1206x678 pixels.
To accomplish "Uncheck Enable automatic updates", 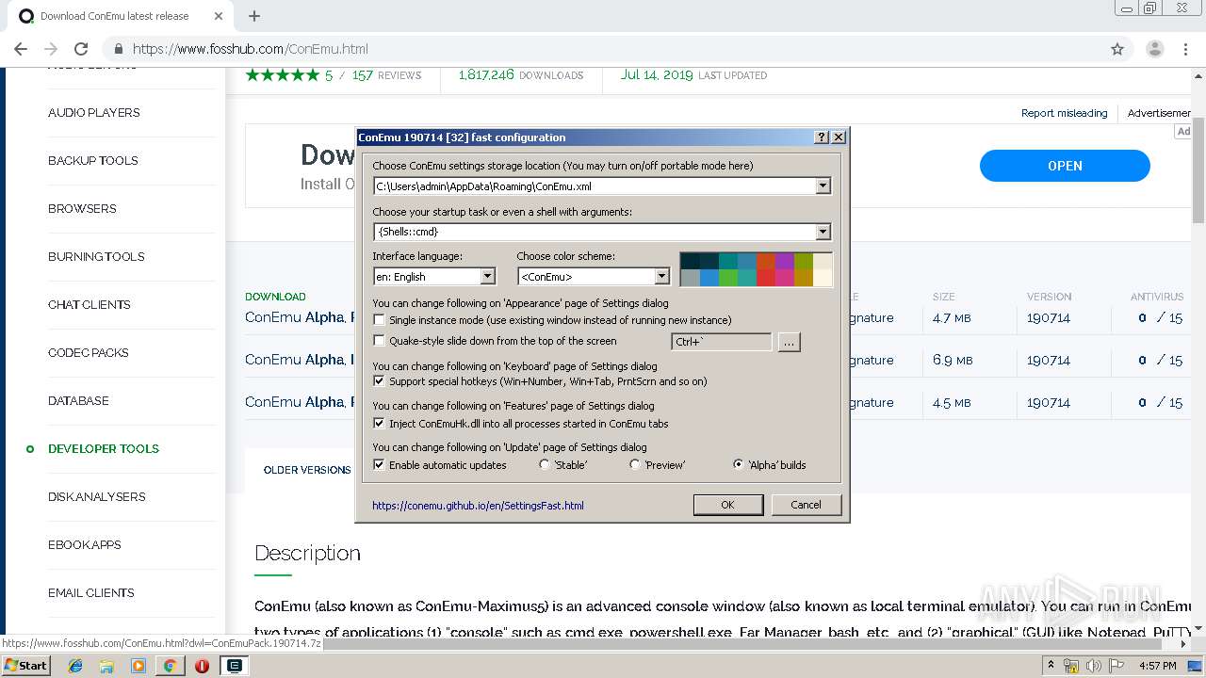I will click(x=380, y=465).
